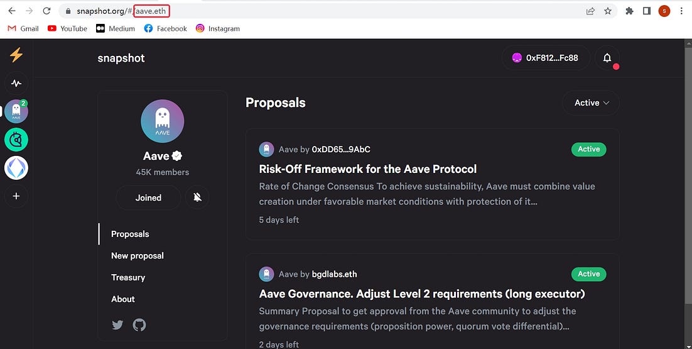692x349 pixels.
Task: Click the address bar lock icon
Action: (x=68, y=11)
